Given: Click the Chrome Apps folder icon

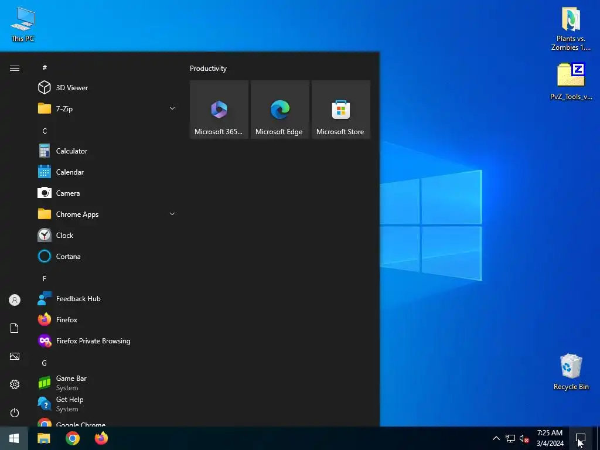Looking at the screenshot, I should (45, 214).
